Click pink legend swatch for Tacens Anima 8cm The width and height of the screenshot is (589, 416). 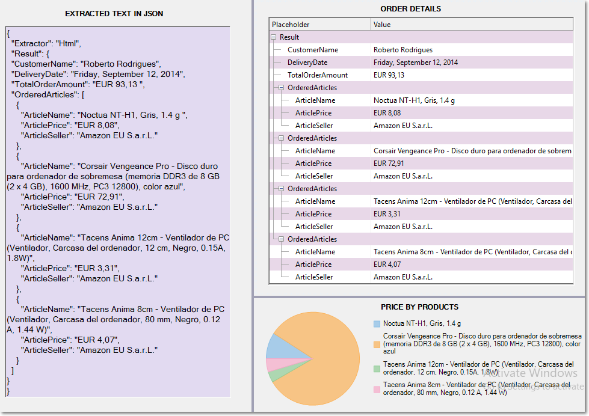click(377, 389)
